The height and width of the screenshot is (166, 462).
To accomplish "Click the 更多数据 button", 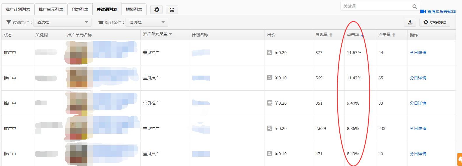I will (x=435, y=22).
